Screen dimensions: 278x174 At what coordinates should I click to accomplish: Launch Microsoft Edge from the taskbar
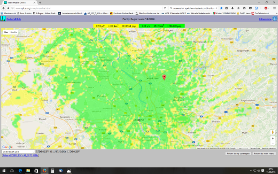20,171
